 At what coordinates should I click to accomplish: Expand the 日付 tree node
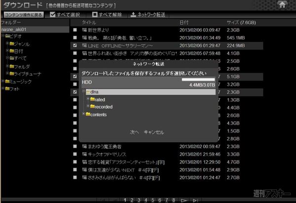point(7,50)
